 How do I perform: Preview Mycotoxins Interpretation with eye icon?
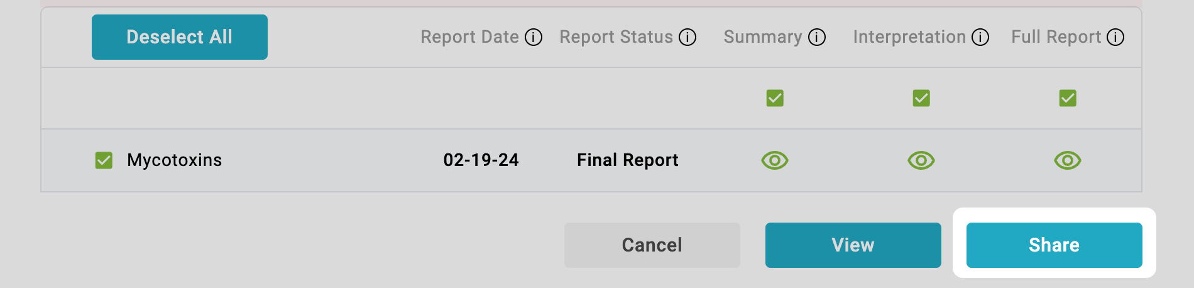point(921,160)
